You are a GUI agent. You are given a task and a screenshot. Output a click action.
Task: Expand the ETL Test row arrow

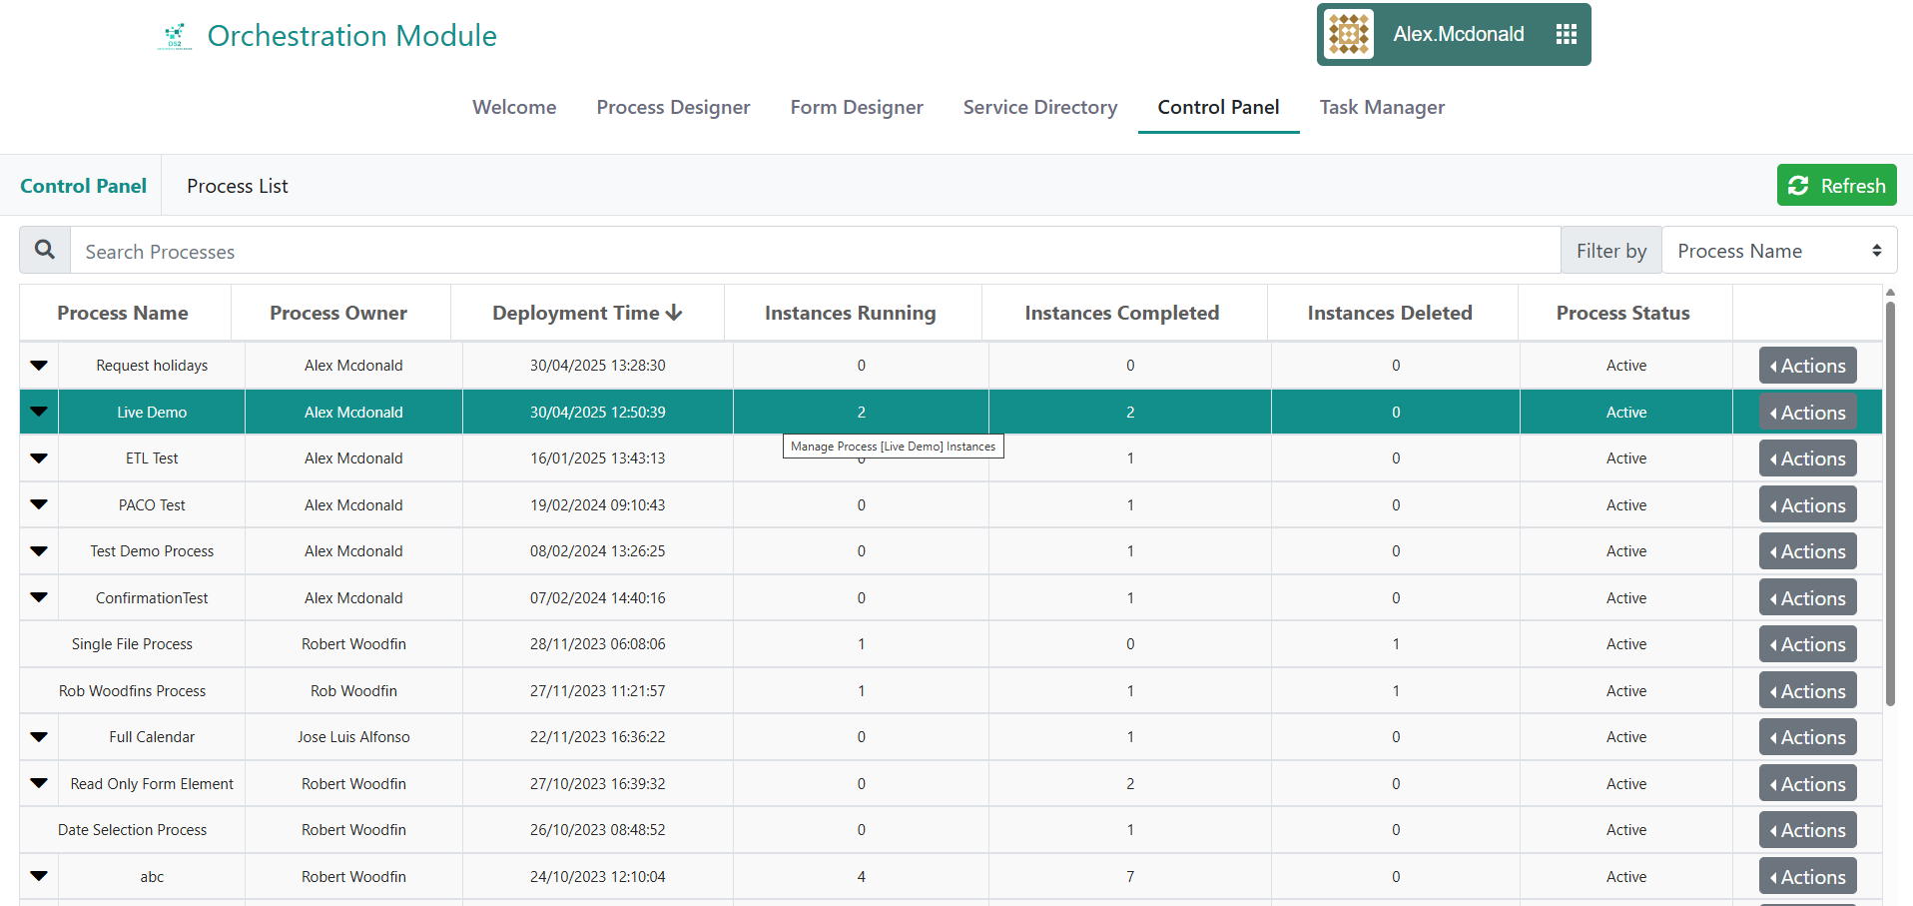39,458
